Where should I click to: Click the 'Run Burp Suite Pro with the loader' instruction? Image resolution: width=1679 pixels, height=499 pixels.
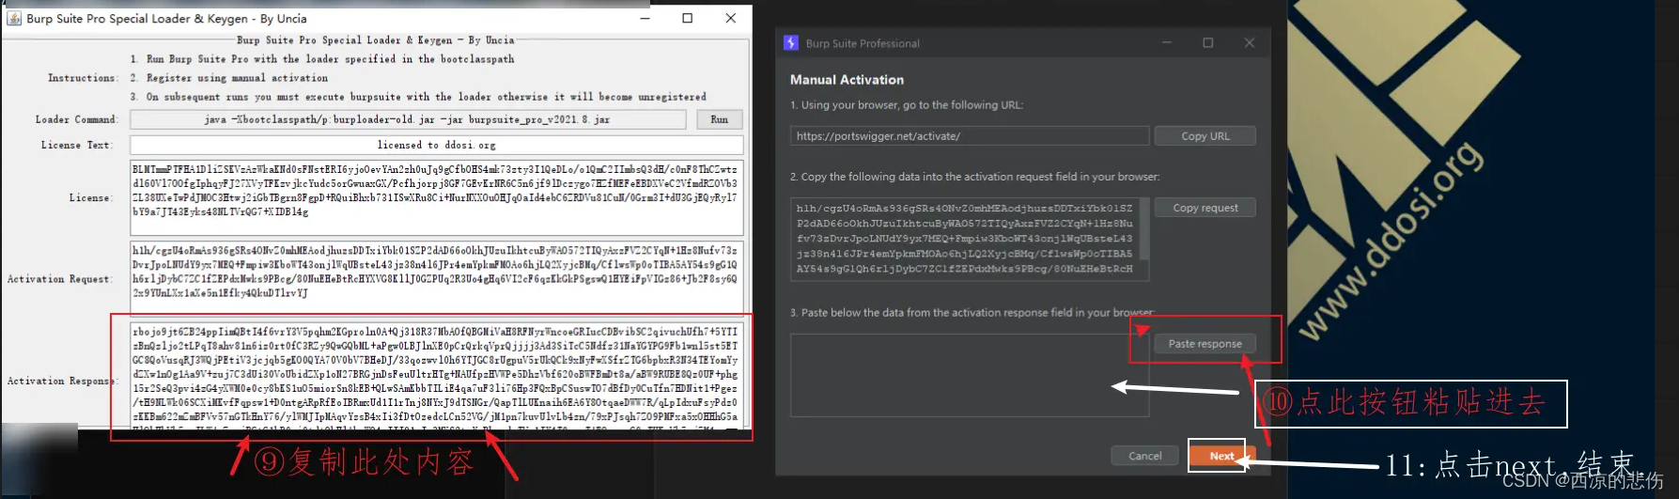(322, 58)
